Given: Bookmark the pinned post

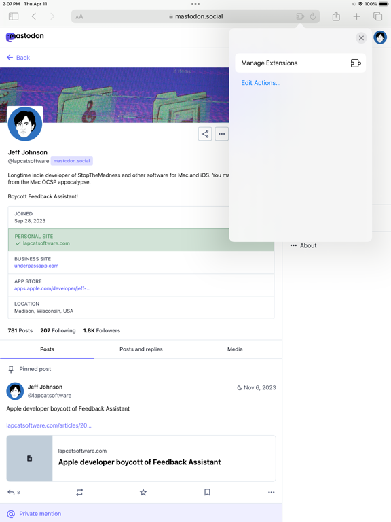Looking at the screenshot, I should click(x=207, y=492).
